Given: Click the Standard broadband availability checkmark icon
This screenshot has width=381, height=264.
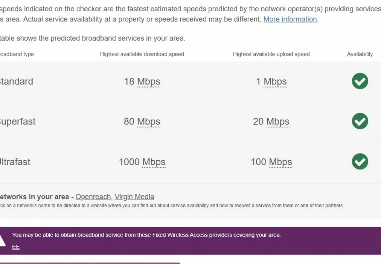Looking at the screenshot, I should [x=360, y=81].
